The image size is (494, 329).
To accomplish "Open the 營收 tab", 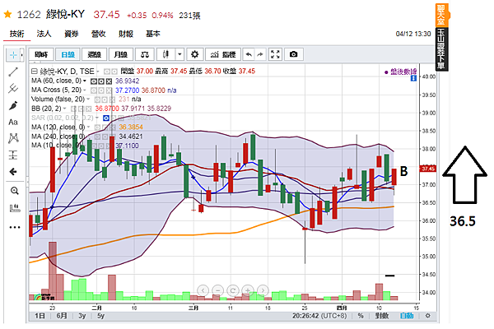I will tap(98, 34).
